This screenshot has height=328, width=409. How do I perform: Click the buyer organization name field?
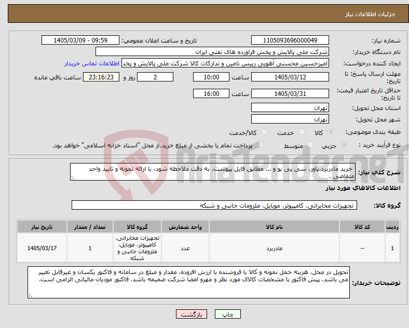pyautogui.click(x=212, y=51)
